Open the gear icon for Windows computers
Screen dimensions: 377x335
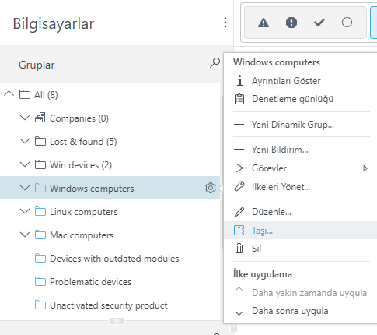point(211,188)
